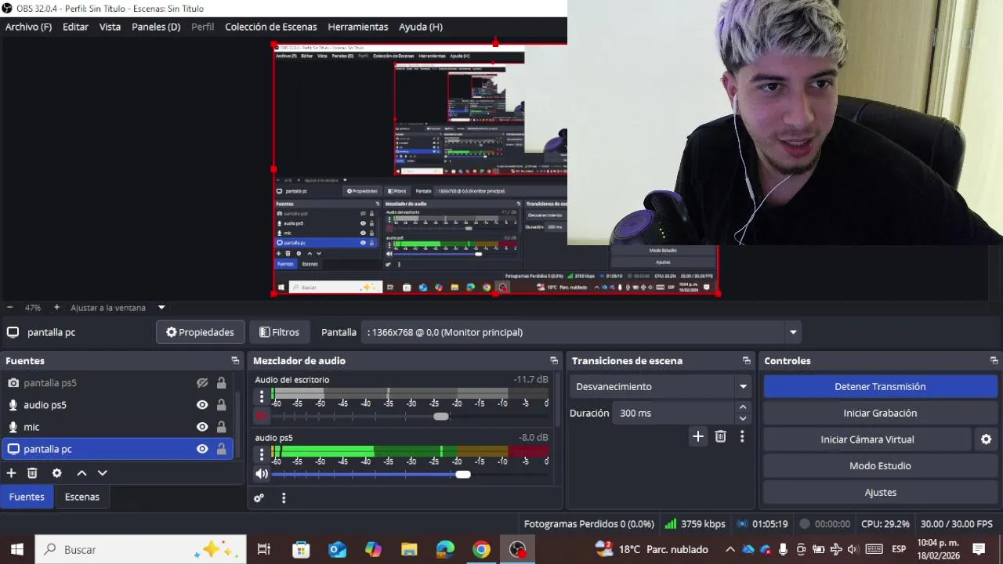Toggle lock on mic source
The image size is (1003, 564).
pyautogui.click(x=221, y=427)
